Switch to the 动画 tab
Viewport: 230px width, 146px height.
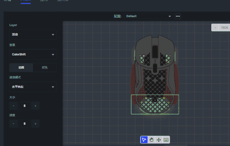[21, 67]
